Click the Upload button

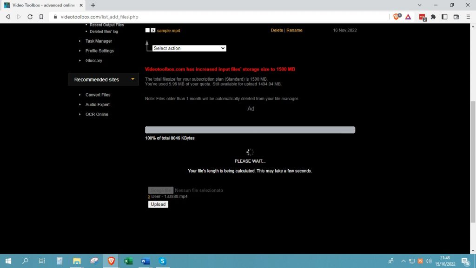158,204
